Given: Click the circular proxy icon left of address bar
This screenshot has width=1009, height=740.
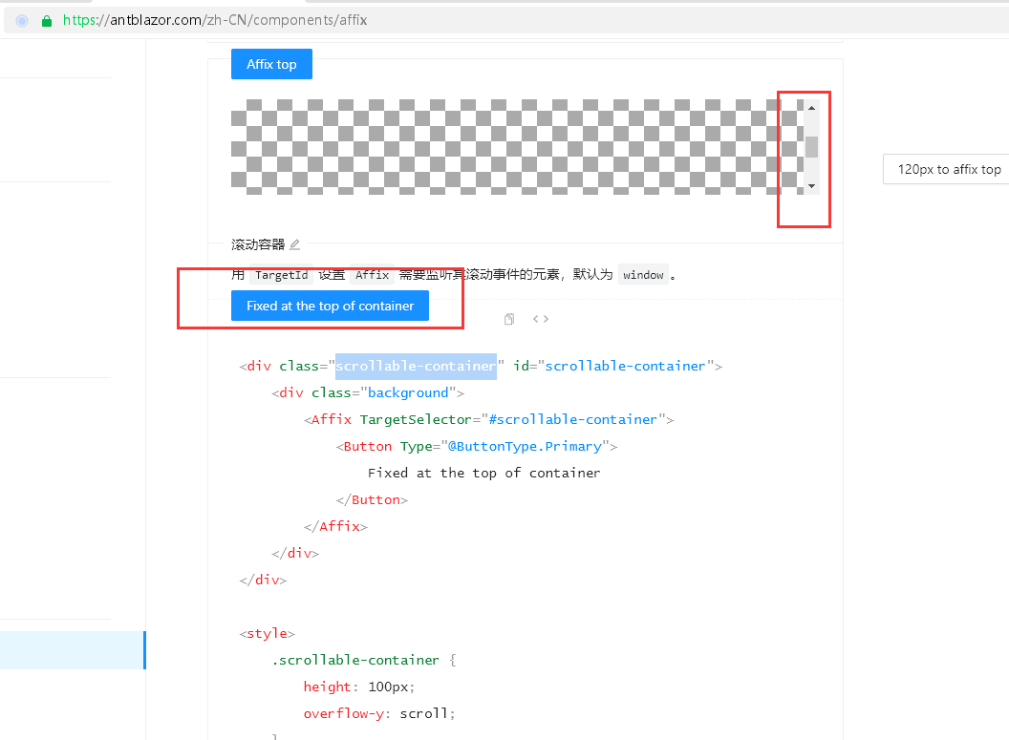Looking at the screenshot, I should pyautogui.click(x=20, y=20).
